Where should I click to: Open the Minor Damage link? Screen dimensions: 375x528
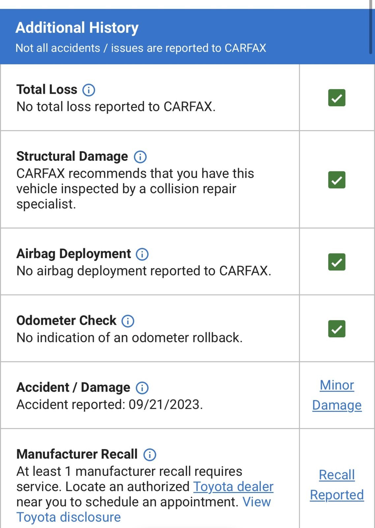337,395
